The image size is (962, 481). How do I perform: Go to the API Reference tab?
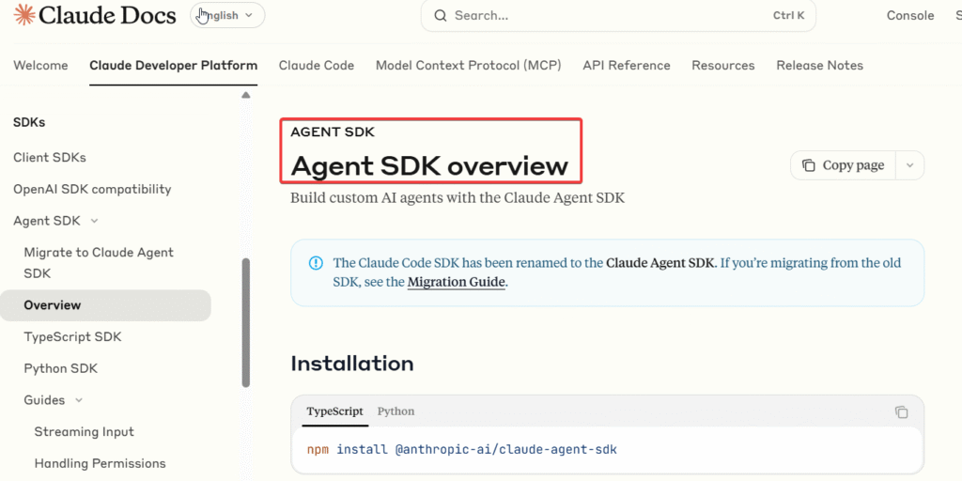click(x=627, y=66)
